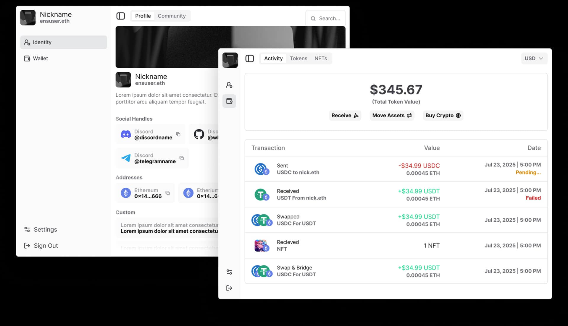Click the wallet icon in the collapsed sidebar

click(x=229, y=101)
